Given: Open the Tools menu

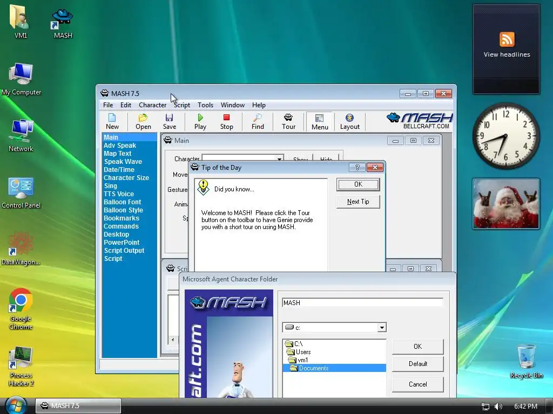Looking at the screenshot, I should coord(205,105).
